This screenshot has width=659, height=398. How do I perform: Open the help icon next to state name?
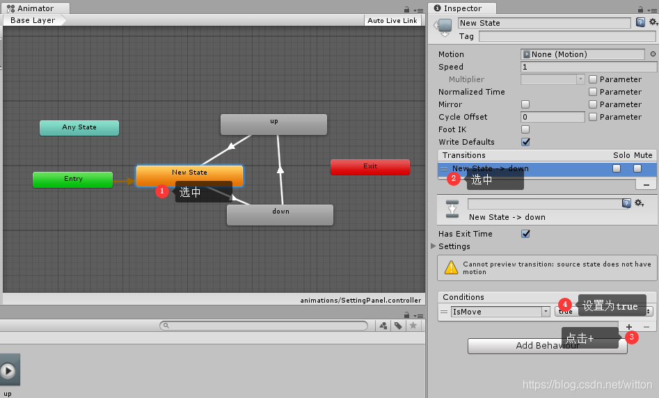[x=640, y=22]
